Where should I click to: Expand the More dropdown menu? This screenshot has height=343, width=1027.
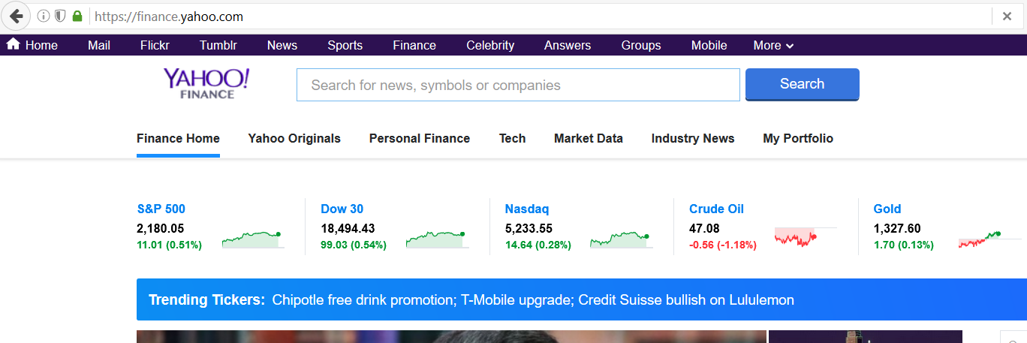pos(773,45)
